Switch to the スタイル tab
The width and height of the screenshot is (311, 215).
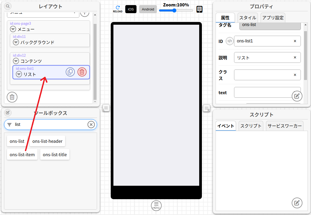pyautogui.click(x=247, y=18)
